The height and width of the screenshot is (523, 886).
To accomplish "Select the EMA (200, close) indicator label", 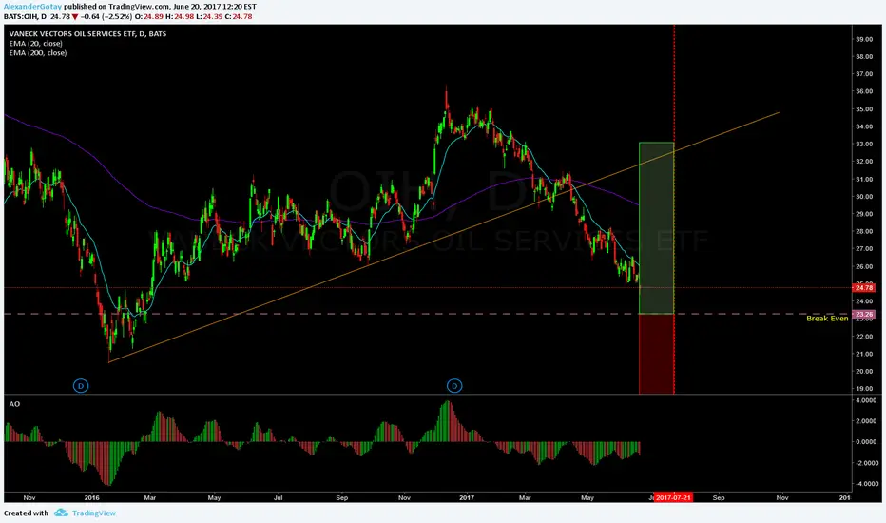I will point(38,53).
